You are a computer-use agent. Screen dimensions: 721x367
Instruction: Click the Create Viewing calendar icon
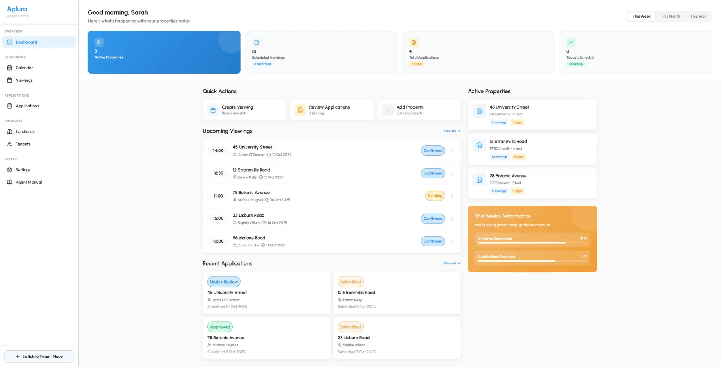pos(213,110)
